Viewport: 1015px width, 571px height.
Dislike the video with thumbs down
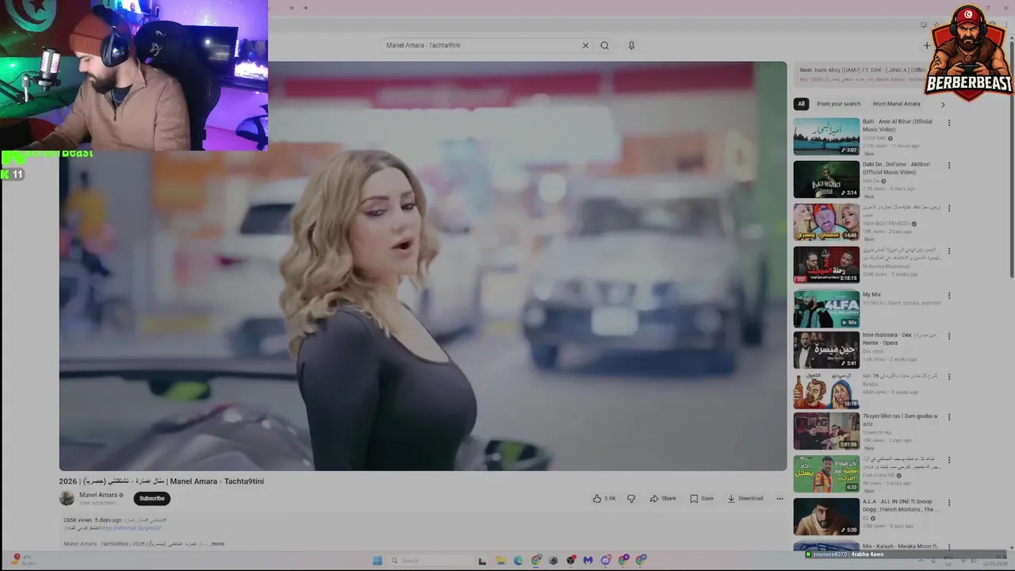[631, 498]
